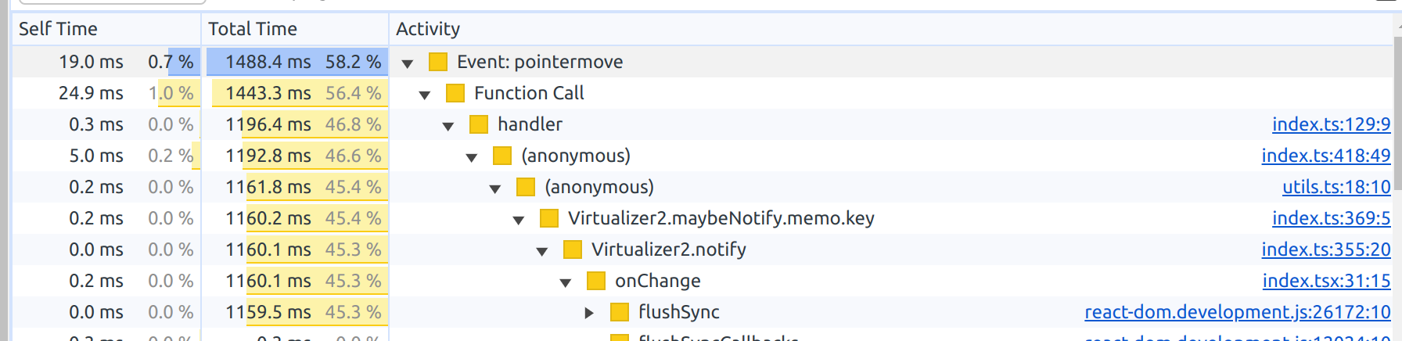Select the Virtualizer2.maybeNotify.memo.key row
1402x341 pixels.
tap(703, 218)
